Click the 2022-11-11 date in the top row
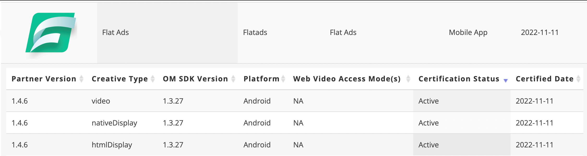This screenshot has width=587, height=156. tap(540, 33)
